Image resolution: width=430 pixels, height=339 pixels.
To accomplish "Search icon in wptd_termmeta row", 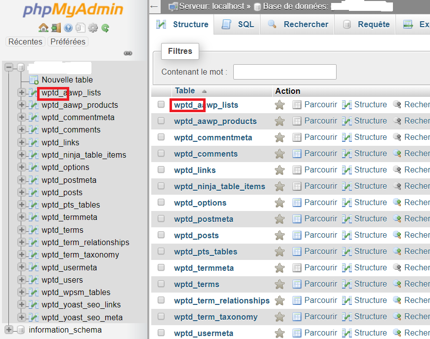I will coord(397,268).
